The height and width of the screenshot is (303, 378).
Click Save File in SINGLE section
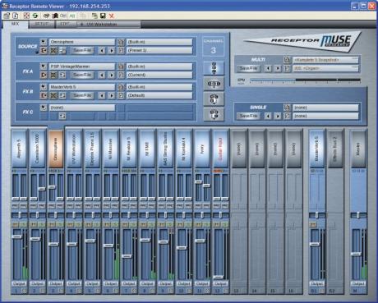coord(249,116)
